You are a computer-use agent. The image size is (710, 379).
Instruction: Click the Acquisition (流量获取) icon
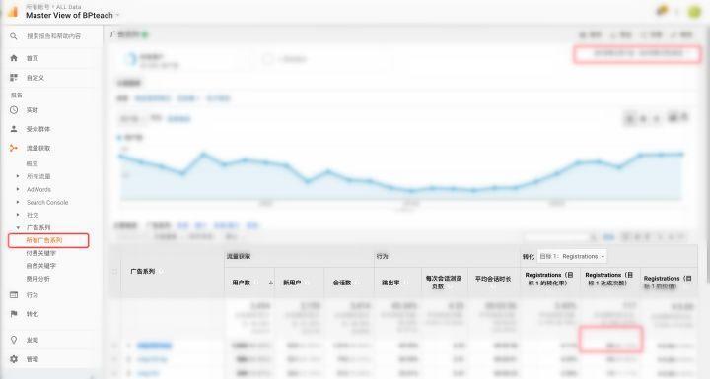(x=14, y=148)
